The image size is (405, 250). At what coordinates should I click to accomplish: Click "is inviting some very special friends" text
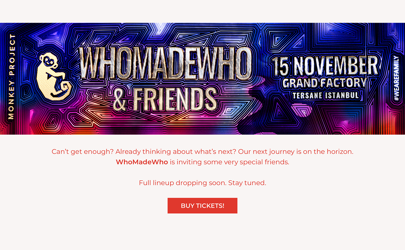[x=230, y=162]
